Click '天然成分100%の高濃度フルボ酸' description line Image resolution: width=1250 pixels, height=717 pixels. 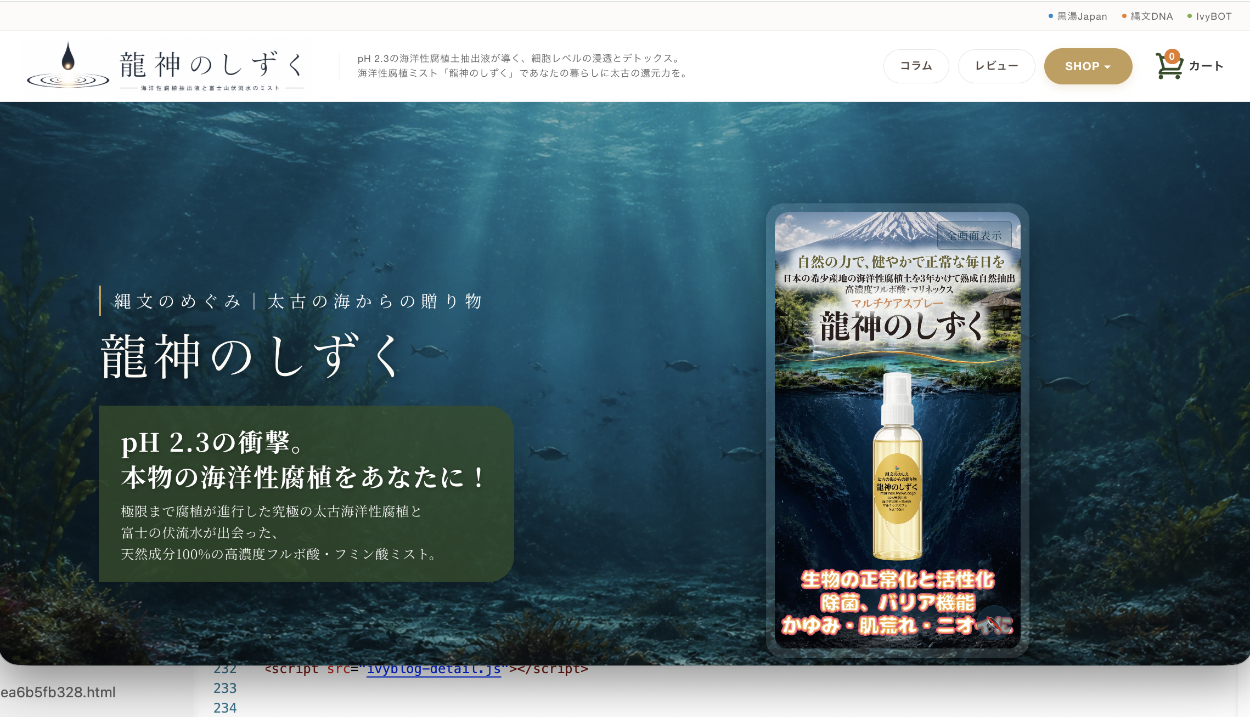[280, 554]
